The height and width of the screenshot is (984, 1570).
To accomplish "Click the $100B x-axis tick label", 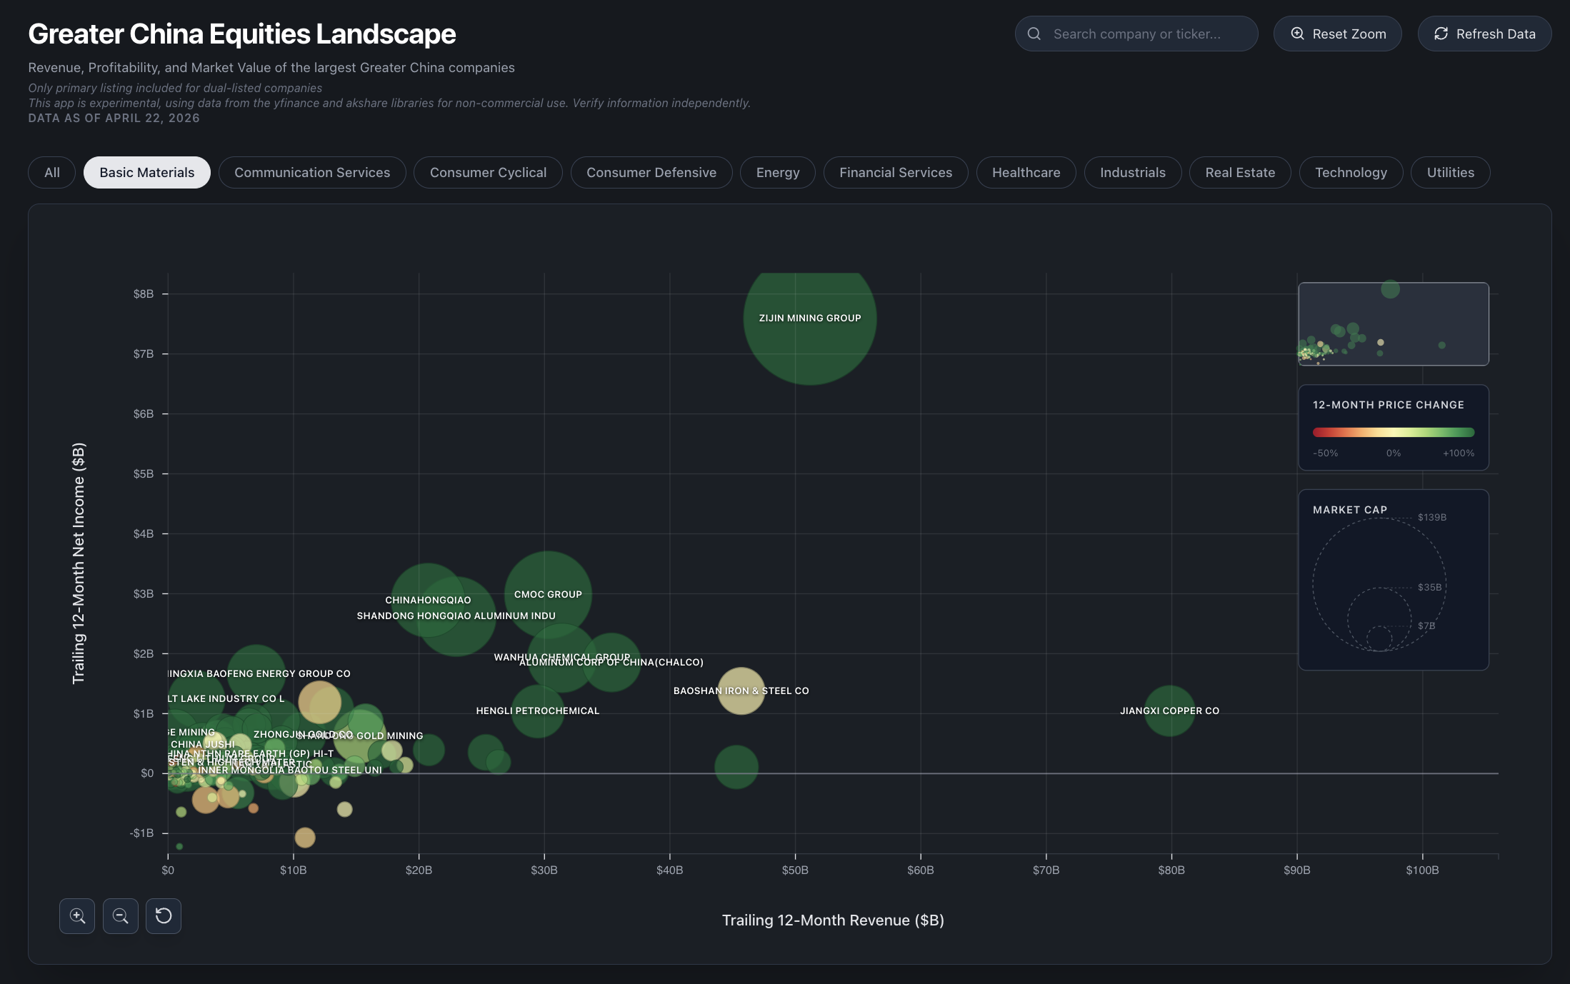I will point(1422,870).
